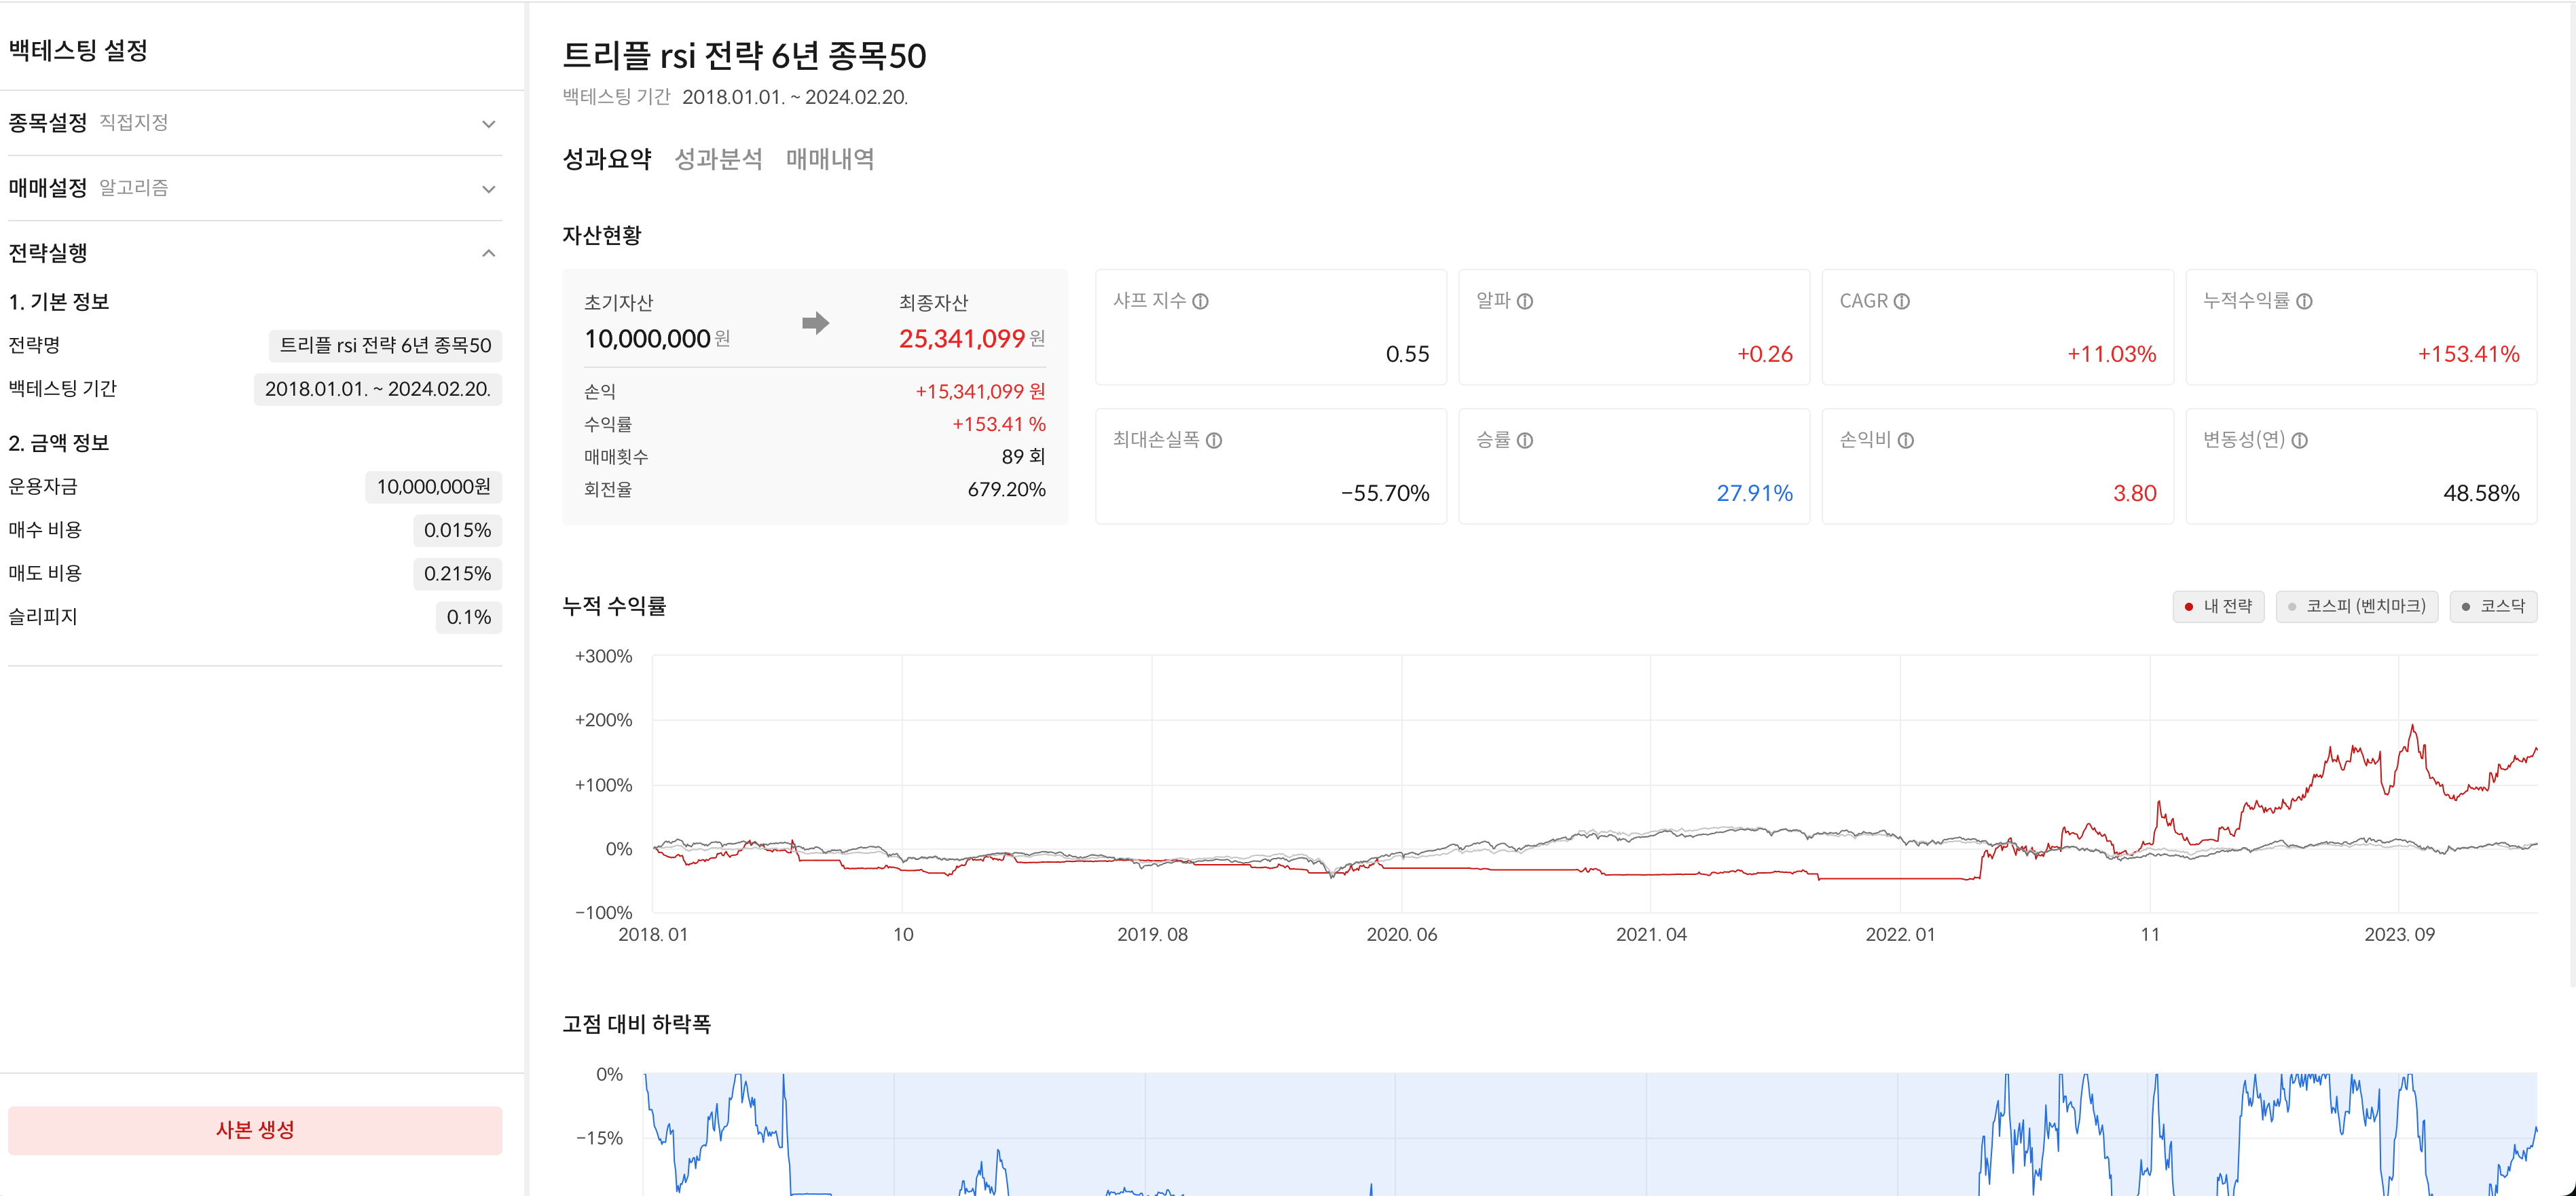Click the 손익비 value 3.80
The width and height of the screenshot is (2576, 1196).
point(2134,493)
